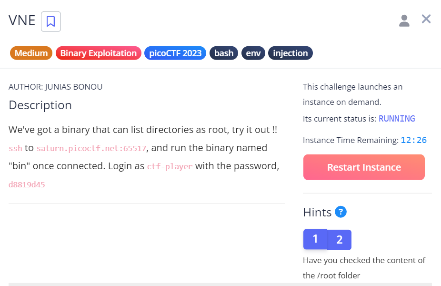441x286 pixels.
Task: Bookmark the VNE challenge
Action: 51,21
